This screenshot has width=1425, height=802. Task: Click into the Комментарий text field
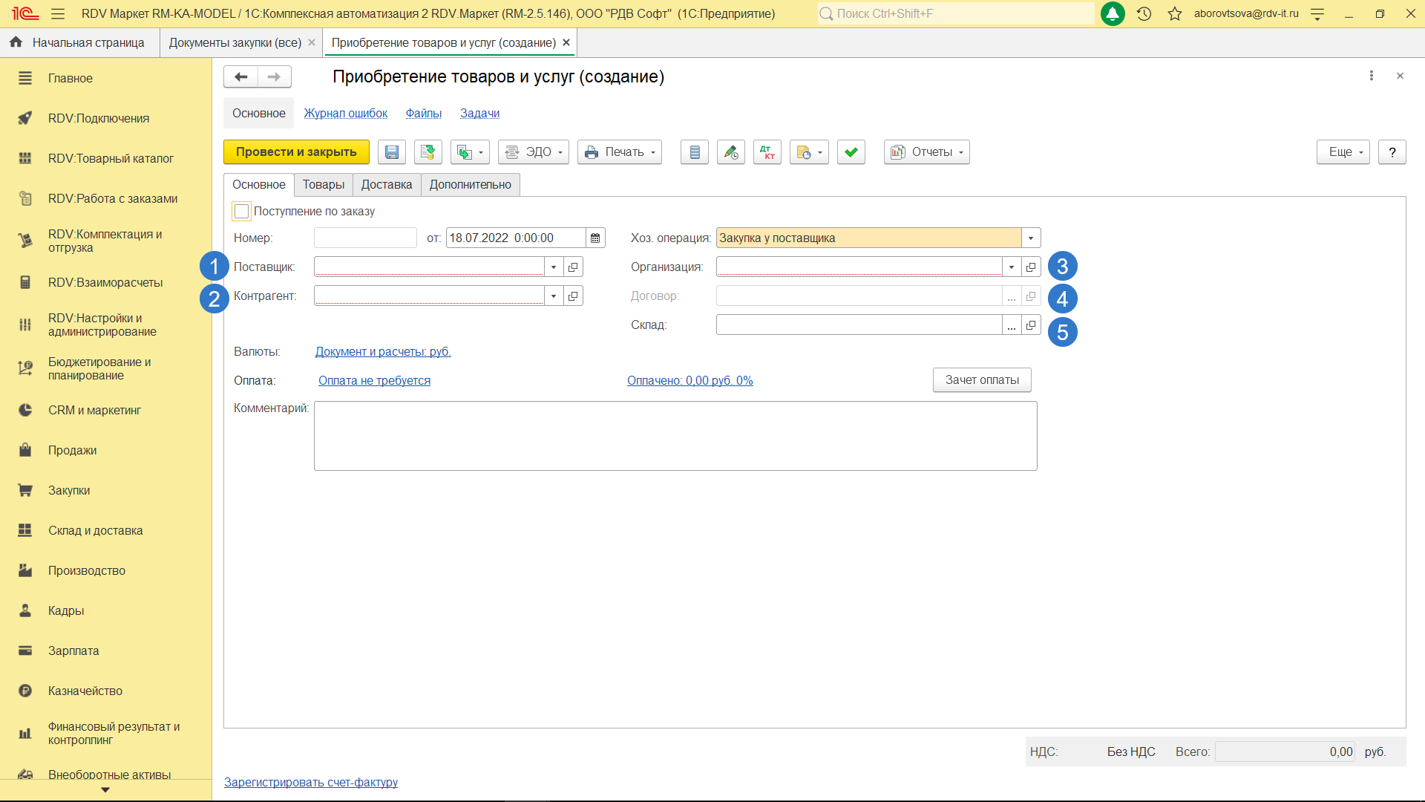675,436
